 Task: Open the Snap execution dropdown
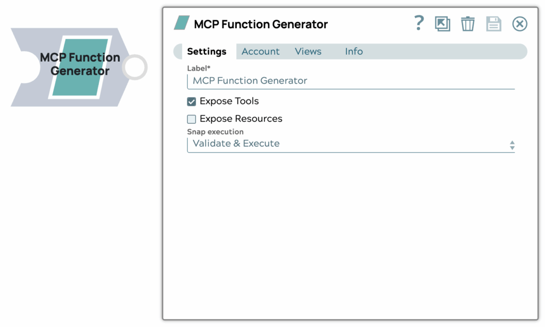(x=350, y=144)
